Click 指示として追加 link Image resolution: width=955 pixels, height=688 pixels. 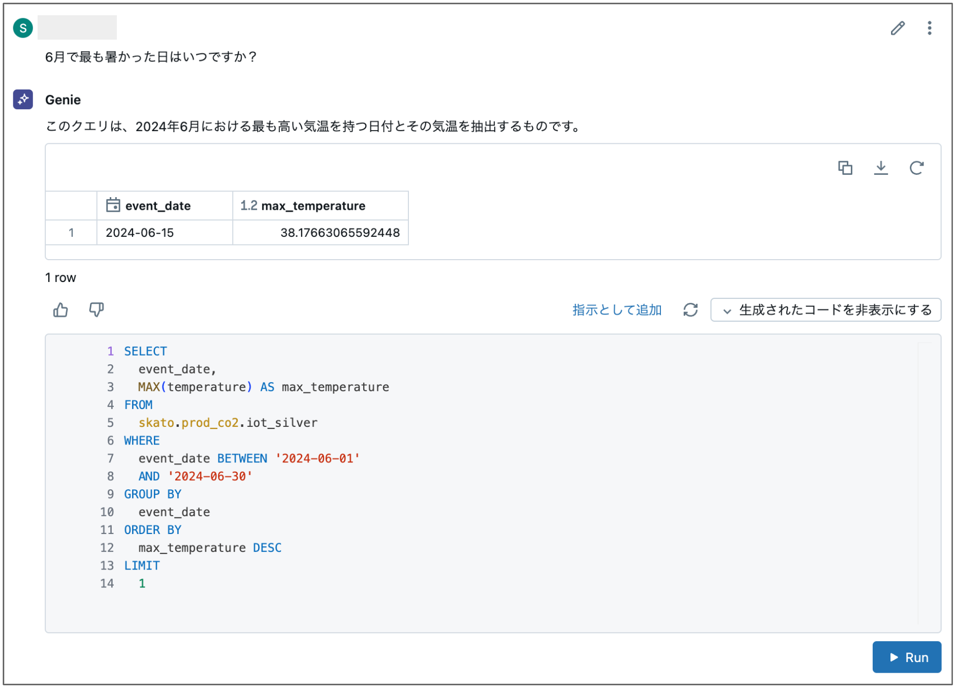point(617,310)
